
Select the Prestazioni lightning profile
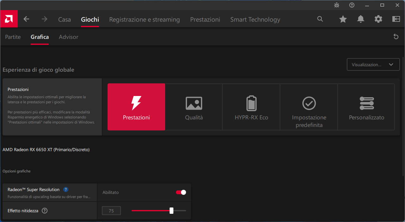pyautogui.click(x=136, y=107)
